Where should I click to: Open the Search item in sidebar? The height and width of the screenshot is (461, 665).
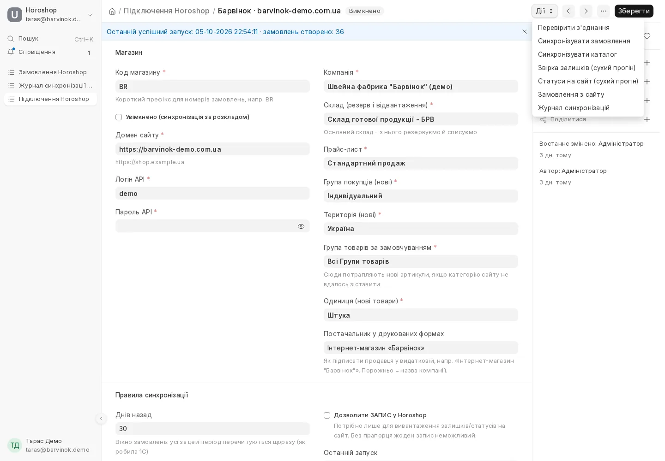[50, 39]
